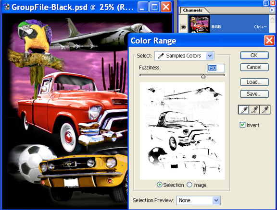Click the Load... button
The image size is (277, 210).
[x=254, y=82]
